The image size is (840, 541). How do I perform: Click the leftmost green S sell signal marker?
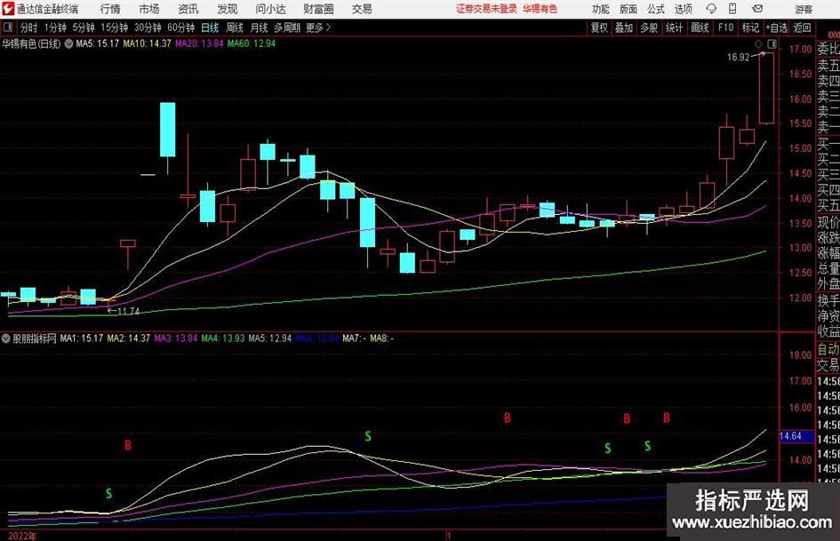108,494
